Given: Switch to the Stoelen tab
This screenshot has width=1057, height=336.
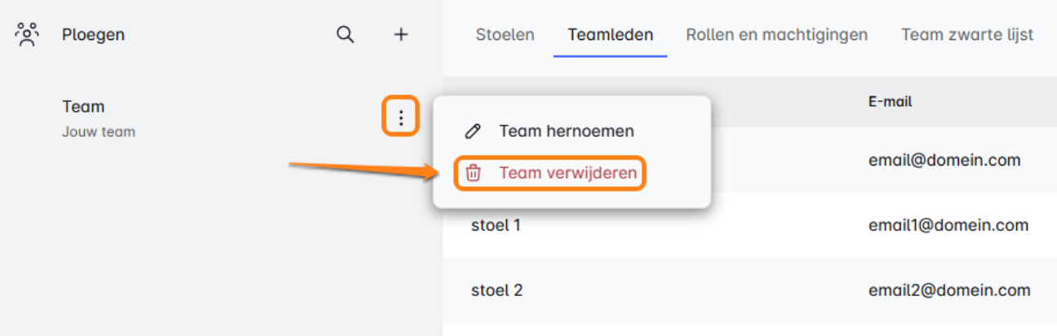Looking at the screenshot, I should click(x=505, y=34).
